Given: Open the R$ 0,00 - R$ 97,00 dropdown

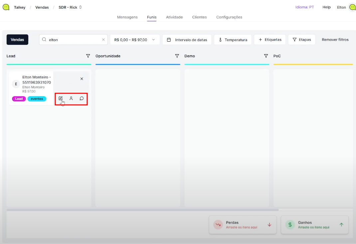Looking at the screenshot, I should coord(135,40).
